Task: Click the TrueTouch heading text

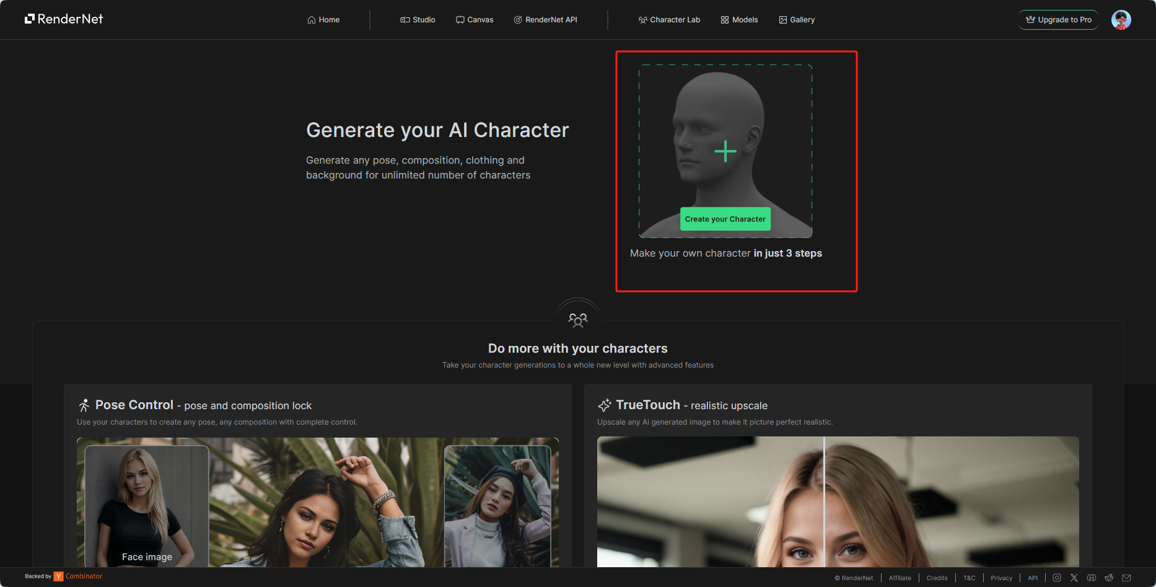Action: pyautogui.click(x=648, y=405)
